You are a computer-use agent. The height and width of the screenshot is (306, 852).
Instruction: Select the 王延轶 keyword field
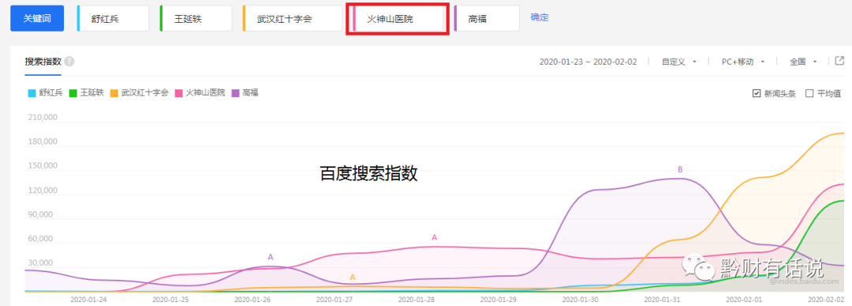tap(196, 18)
